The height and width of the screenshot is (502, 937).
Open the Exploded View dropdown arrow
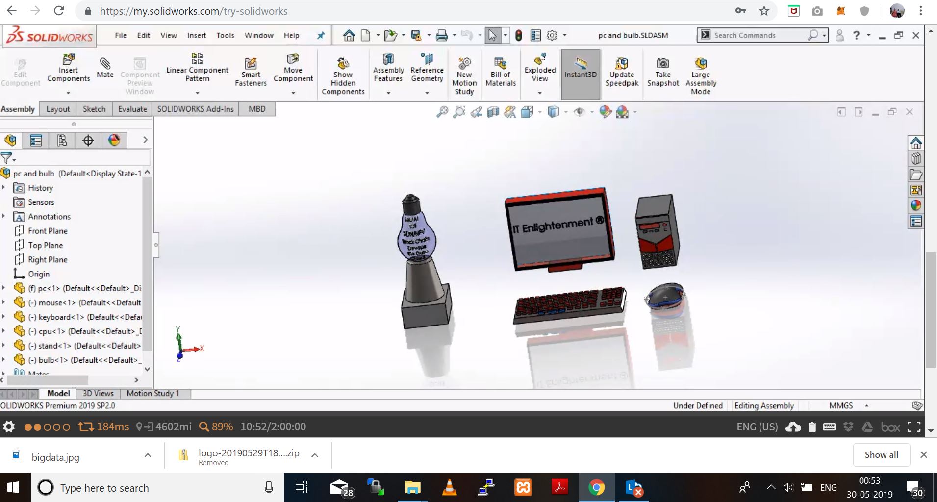[539, 93]
